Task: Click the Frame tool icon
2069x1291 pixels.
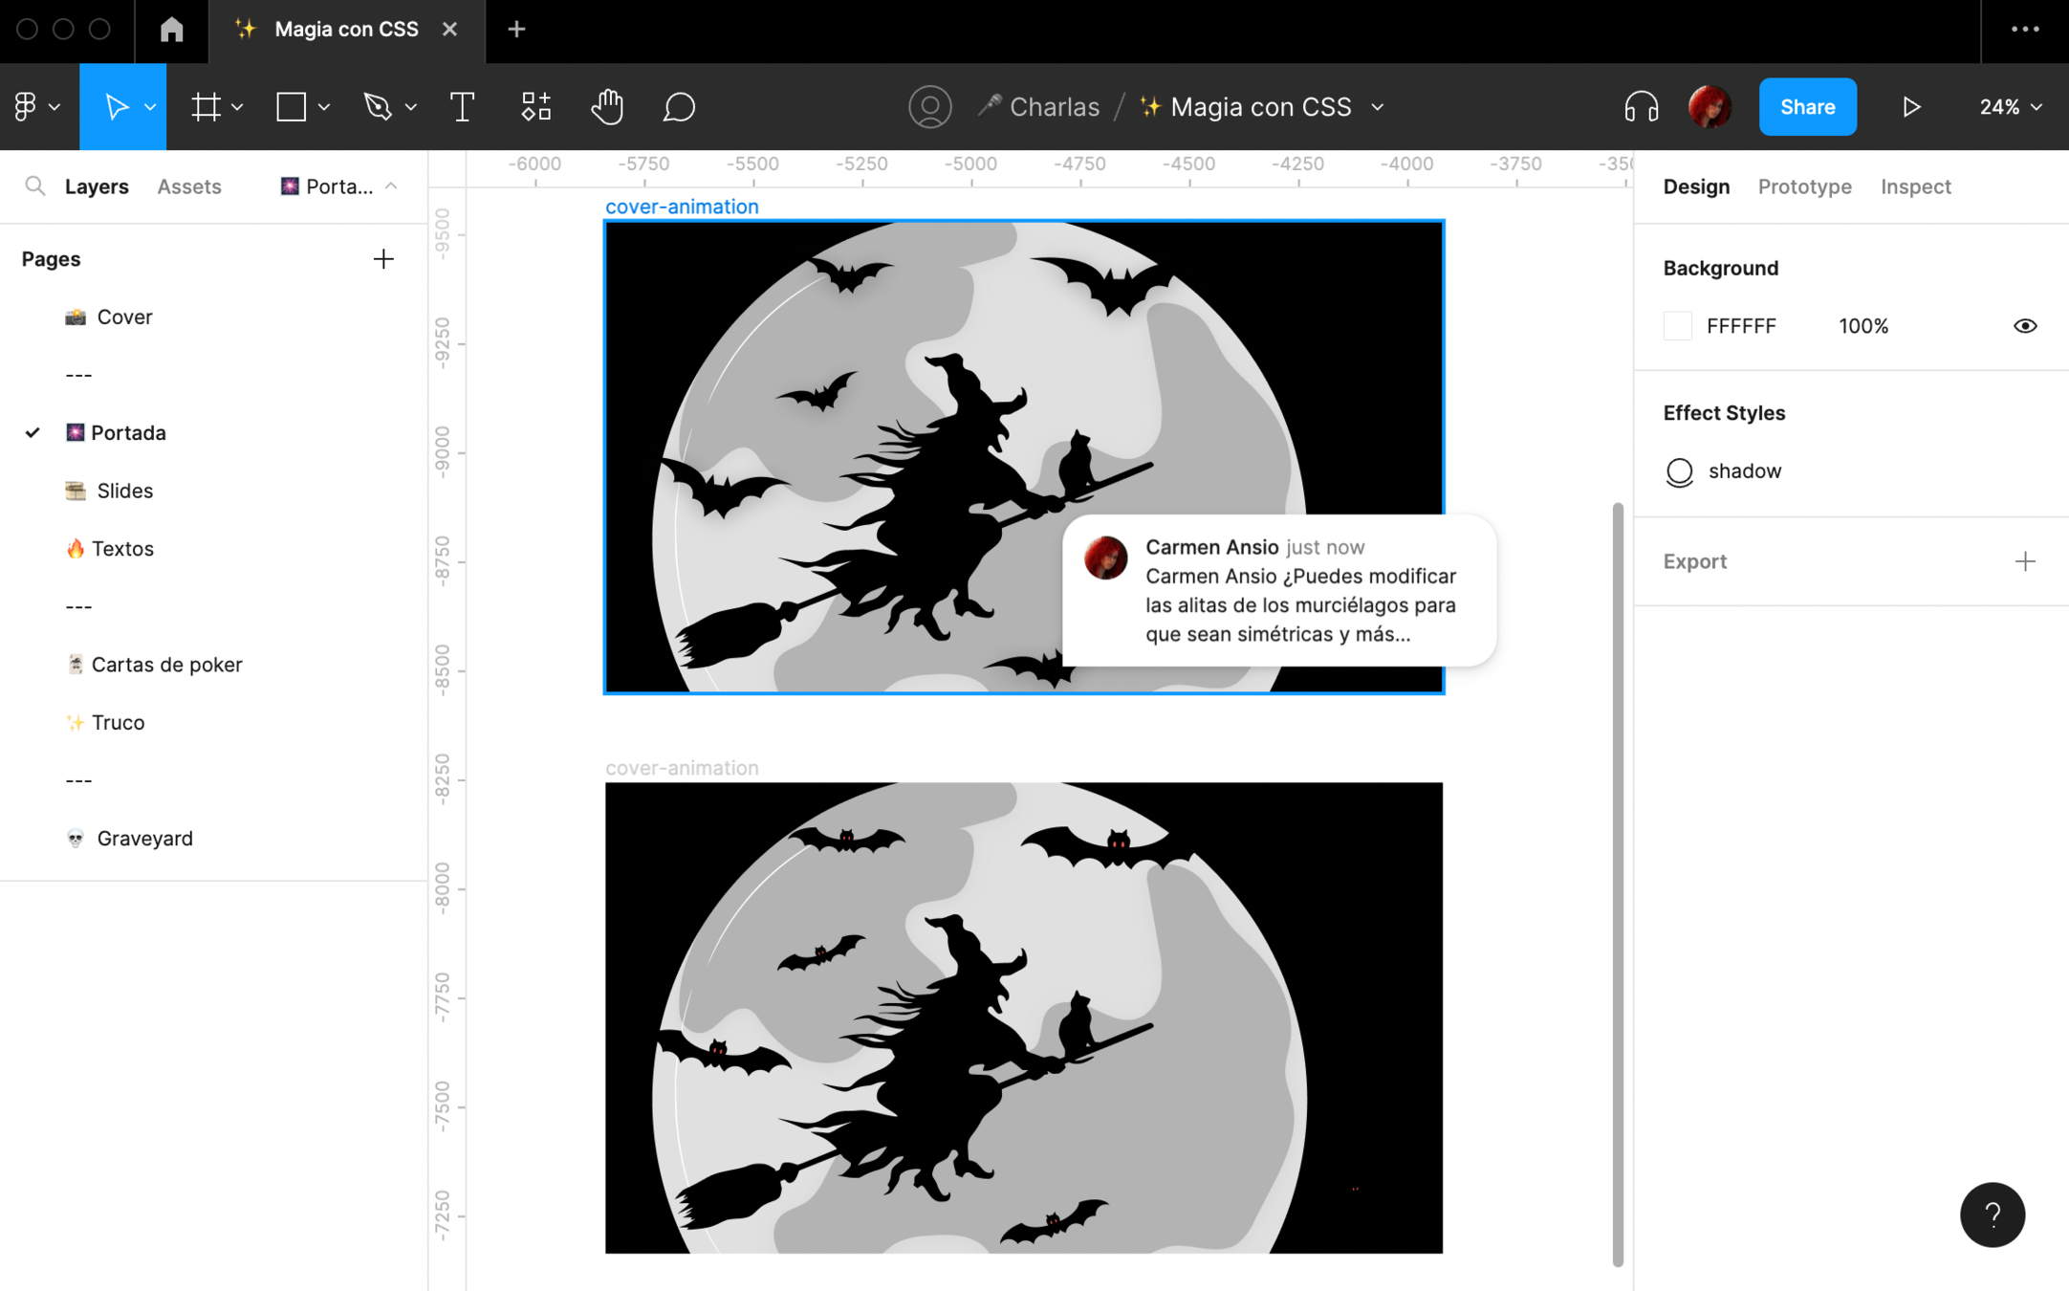Action: 206,107
